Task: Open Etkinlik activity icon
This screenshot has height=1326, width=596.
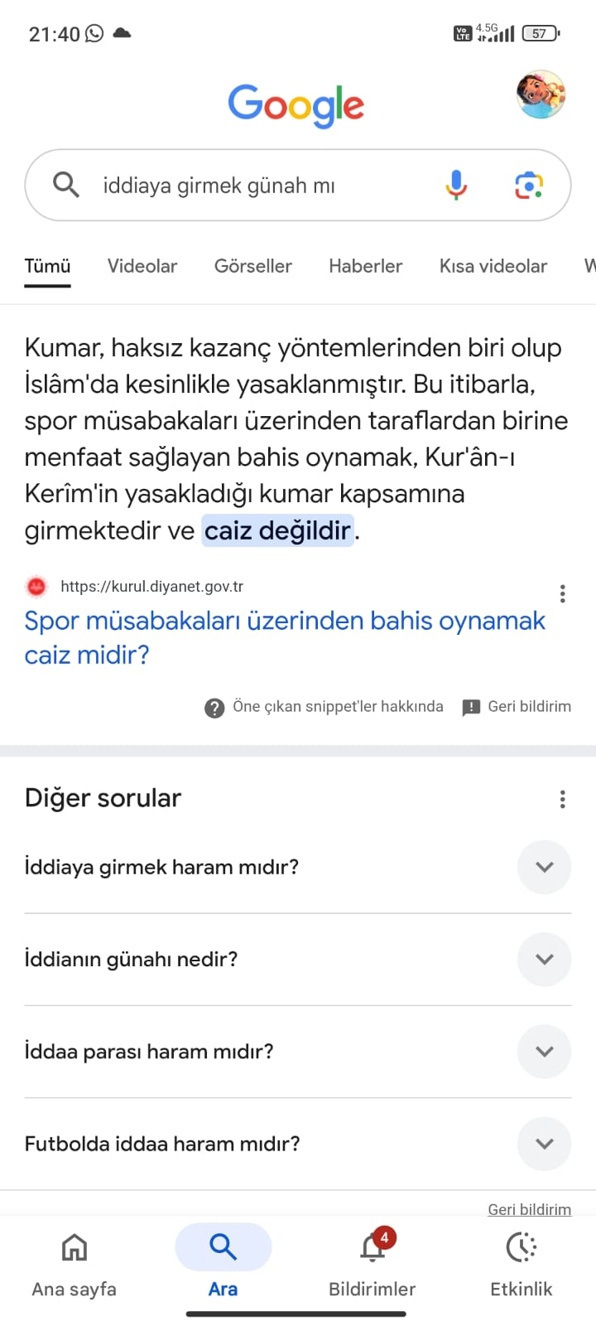Action: tap(521, 1248)
